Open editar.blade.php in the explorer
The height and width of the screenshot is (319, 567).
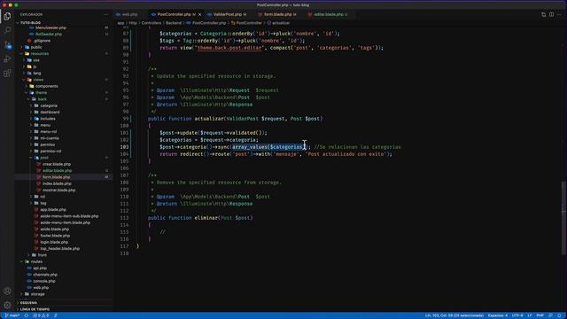coord(57,171)
